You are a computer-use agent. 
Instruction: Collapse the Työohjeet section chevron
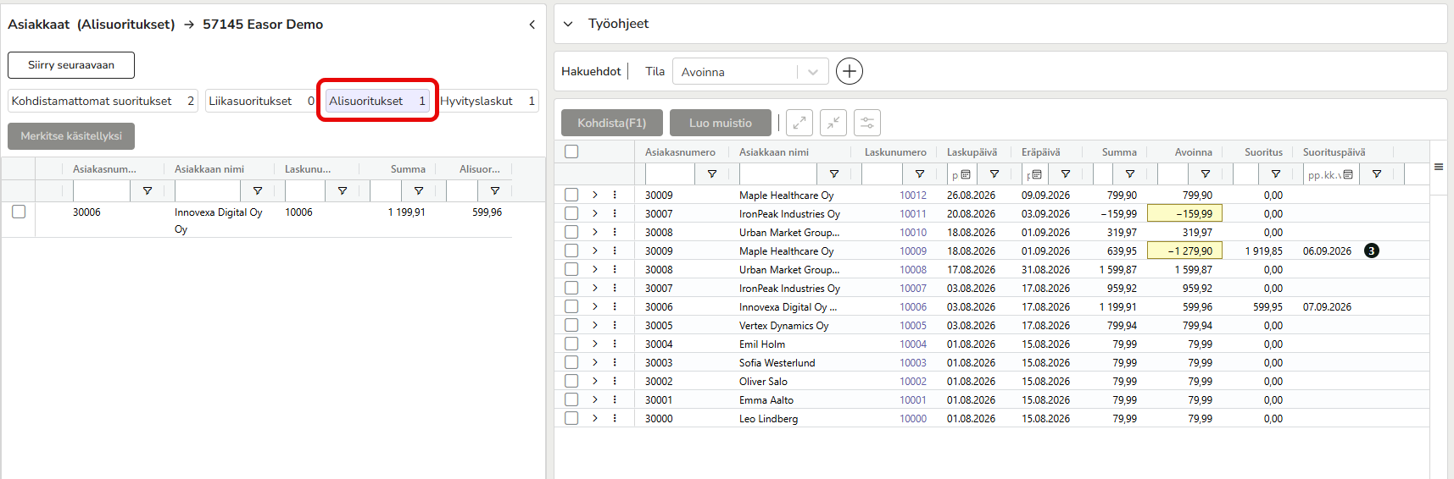[x=569, y=24]
